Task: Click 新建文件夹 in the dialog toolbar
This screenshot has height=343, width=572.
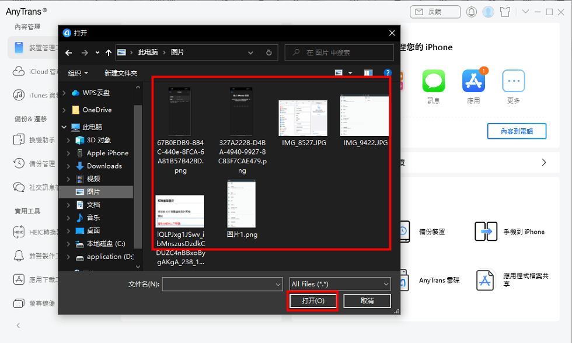Action: click(x=121, y=73)
